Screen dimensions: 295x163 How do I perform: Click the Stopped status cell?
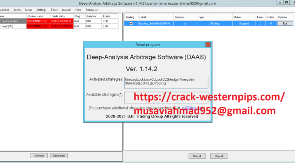pos(244,24)
